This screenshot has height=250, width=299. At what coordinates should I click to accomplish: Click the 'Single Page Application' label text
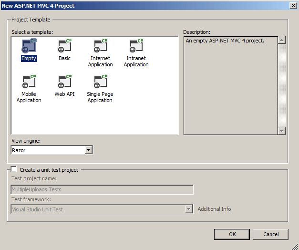100,97
